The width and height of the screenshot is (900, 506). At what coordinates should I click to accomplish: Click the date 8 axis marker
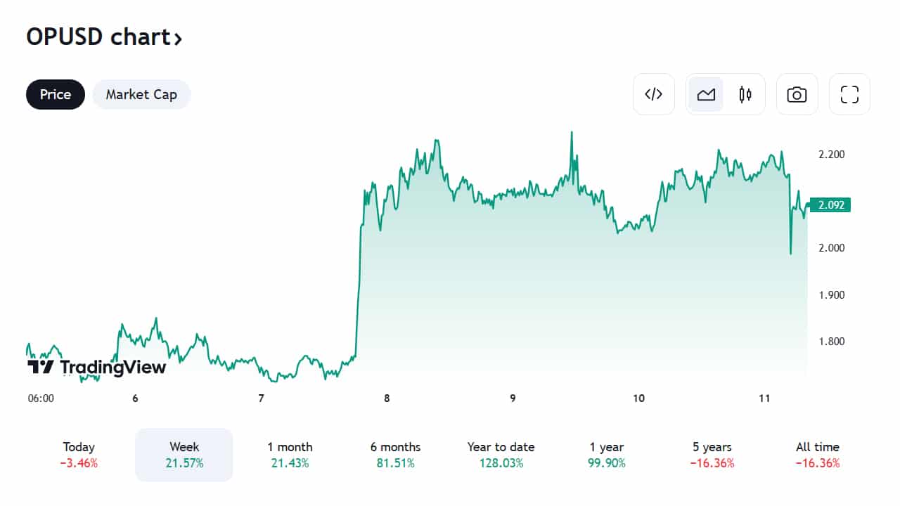387,398
